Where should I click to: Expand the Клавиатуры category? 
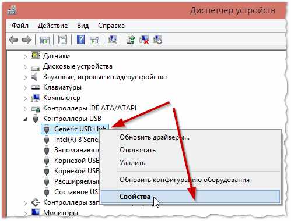coord(25,88)
